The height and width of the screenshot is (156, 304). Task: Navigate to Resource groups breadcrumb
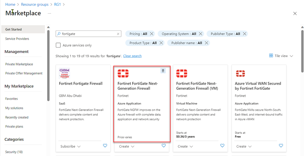(37, 4)
